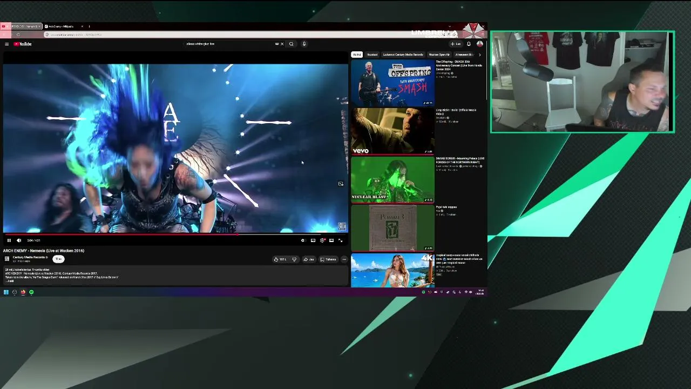
Task: Toggle subtitles in the video player
Action: (313, 240)
